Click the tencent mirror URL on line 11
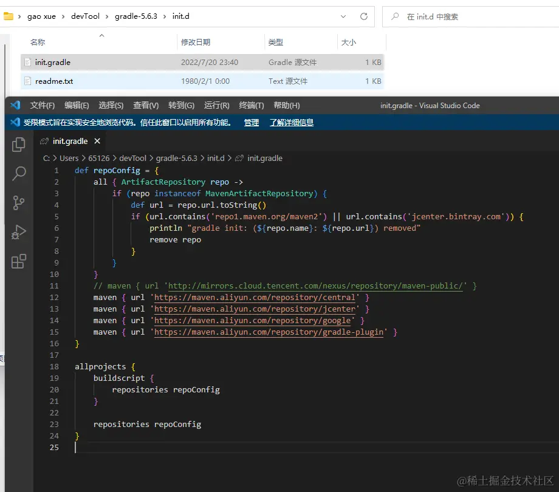Viewport: 559px width, 492px height. click(x=315, y=286)
